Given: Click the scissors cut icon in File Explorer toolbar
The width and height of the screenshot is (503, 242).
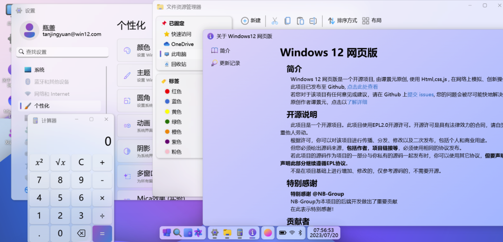Looking at the screenshot, I should (x=275, y=21).
